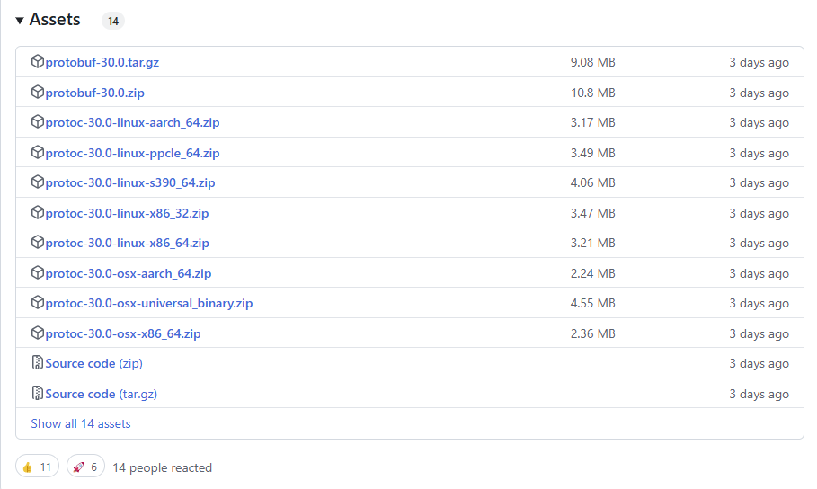Click the package icon beside protoc-30.0-linux-s390_64.zip

38,182
